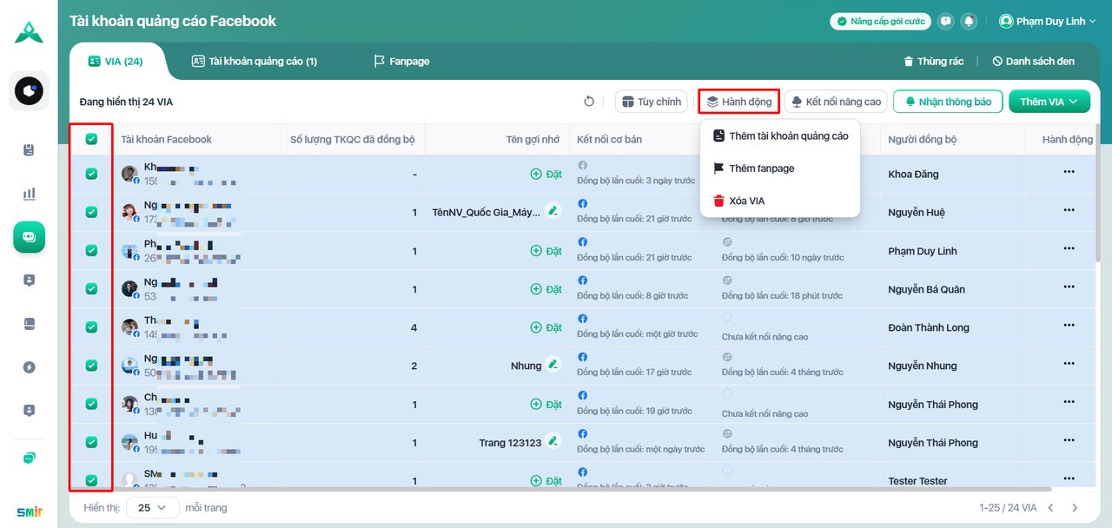Click Nâng cấp gói cước upgrade button
This screenshot has height=528, width=1112.
click(x=880, y=22)
